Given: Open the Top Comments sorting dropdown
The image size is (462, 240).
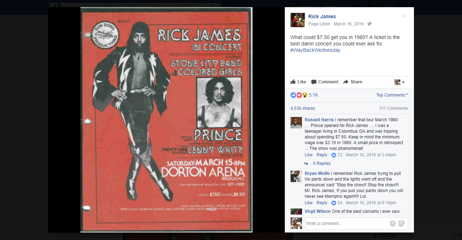Looking at the screenshot, I should coord(392,95).
